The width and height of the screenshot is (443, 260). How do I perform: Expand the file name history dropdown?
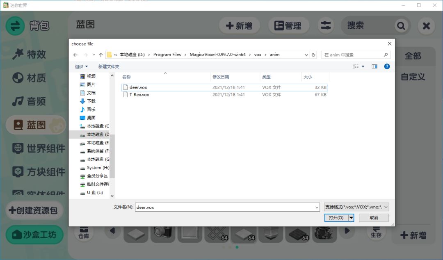pos(317,207)
